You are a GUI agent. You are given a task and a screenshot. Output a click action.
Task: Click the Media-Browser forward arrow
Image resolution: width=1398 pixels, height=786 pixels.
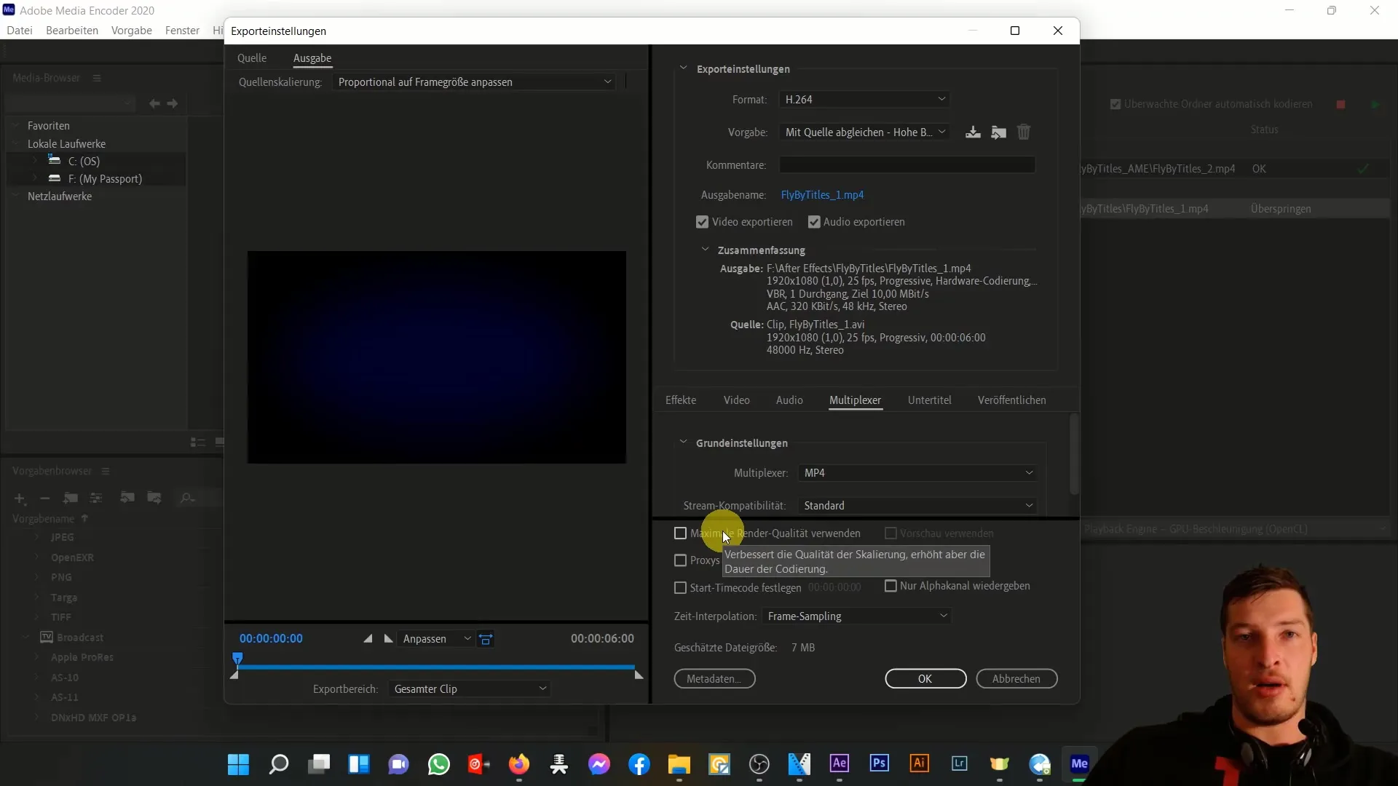tap(173, 103)
